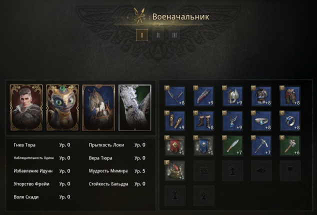Switch to preset tab III

click(x=174, y=35)
